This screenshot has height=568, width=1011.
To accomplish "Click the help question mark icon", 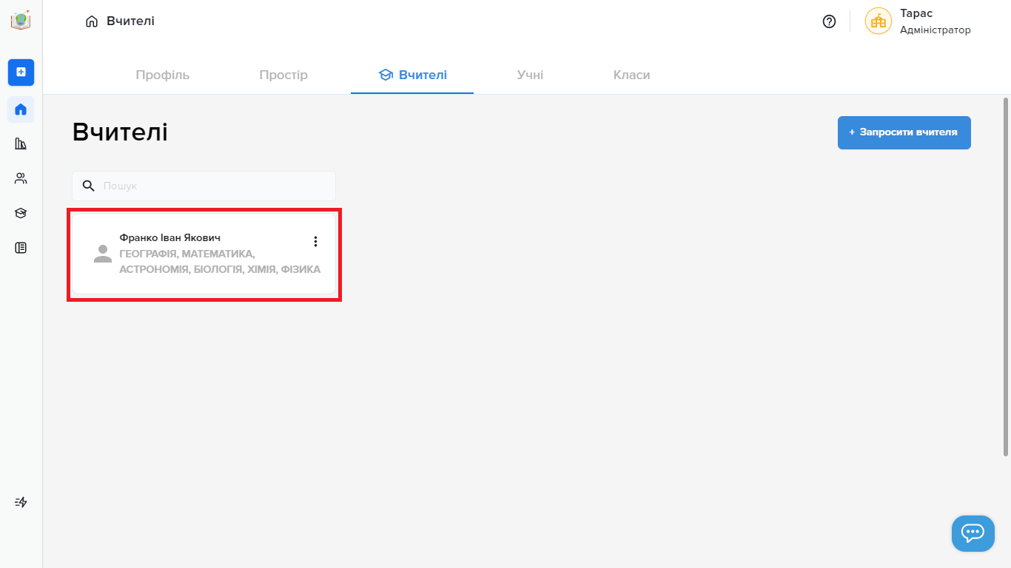I will [829, 21].
